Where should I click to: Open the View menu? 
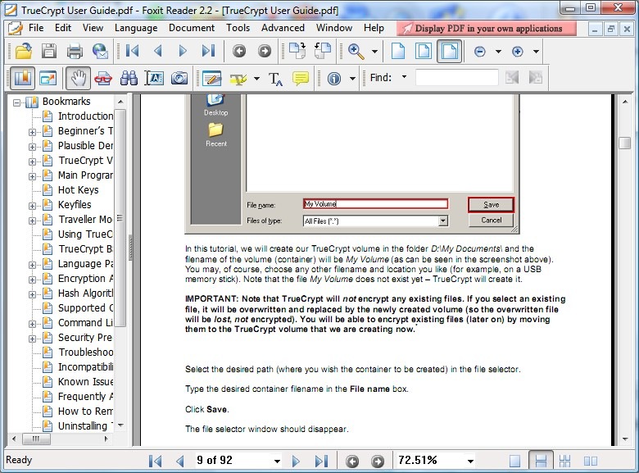click(x=93, y=28)
